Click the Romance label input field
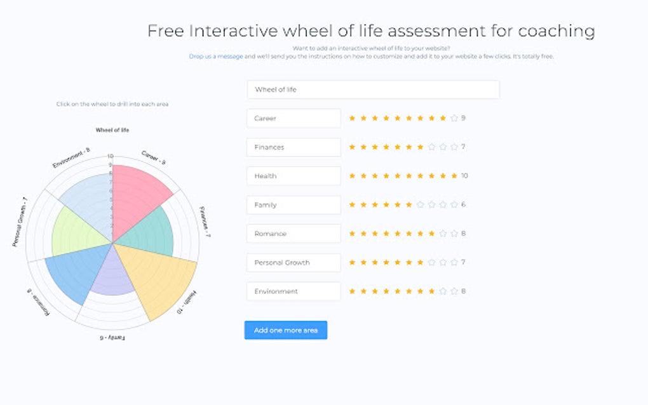The height and width of the screenshot is (405, 648). click(294, 233)
